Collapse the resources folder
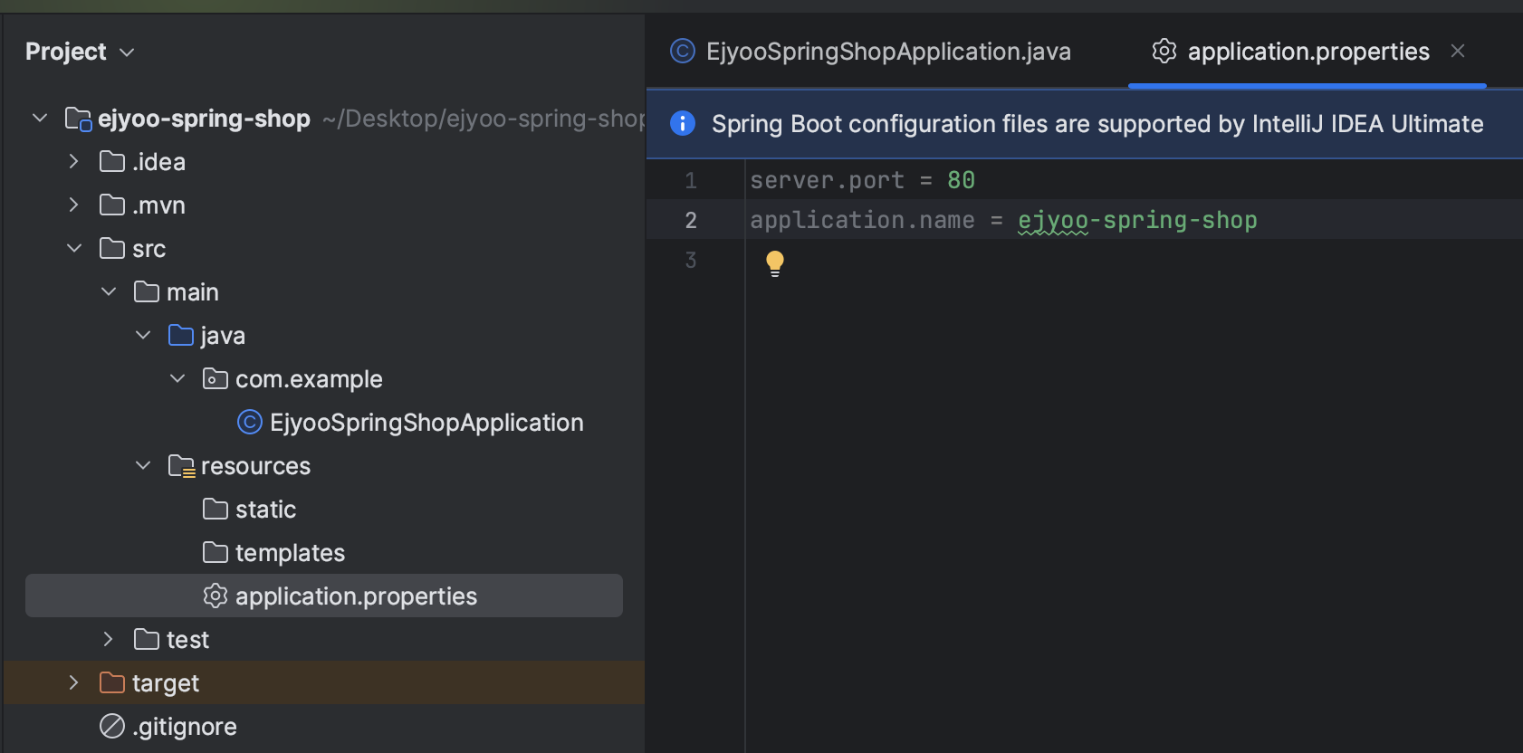This screenshot has width=1523, height=753. point(143,466)
